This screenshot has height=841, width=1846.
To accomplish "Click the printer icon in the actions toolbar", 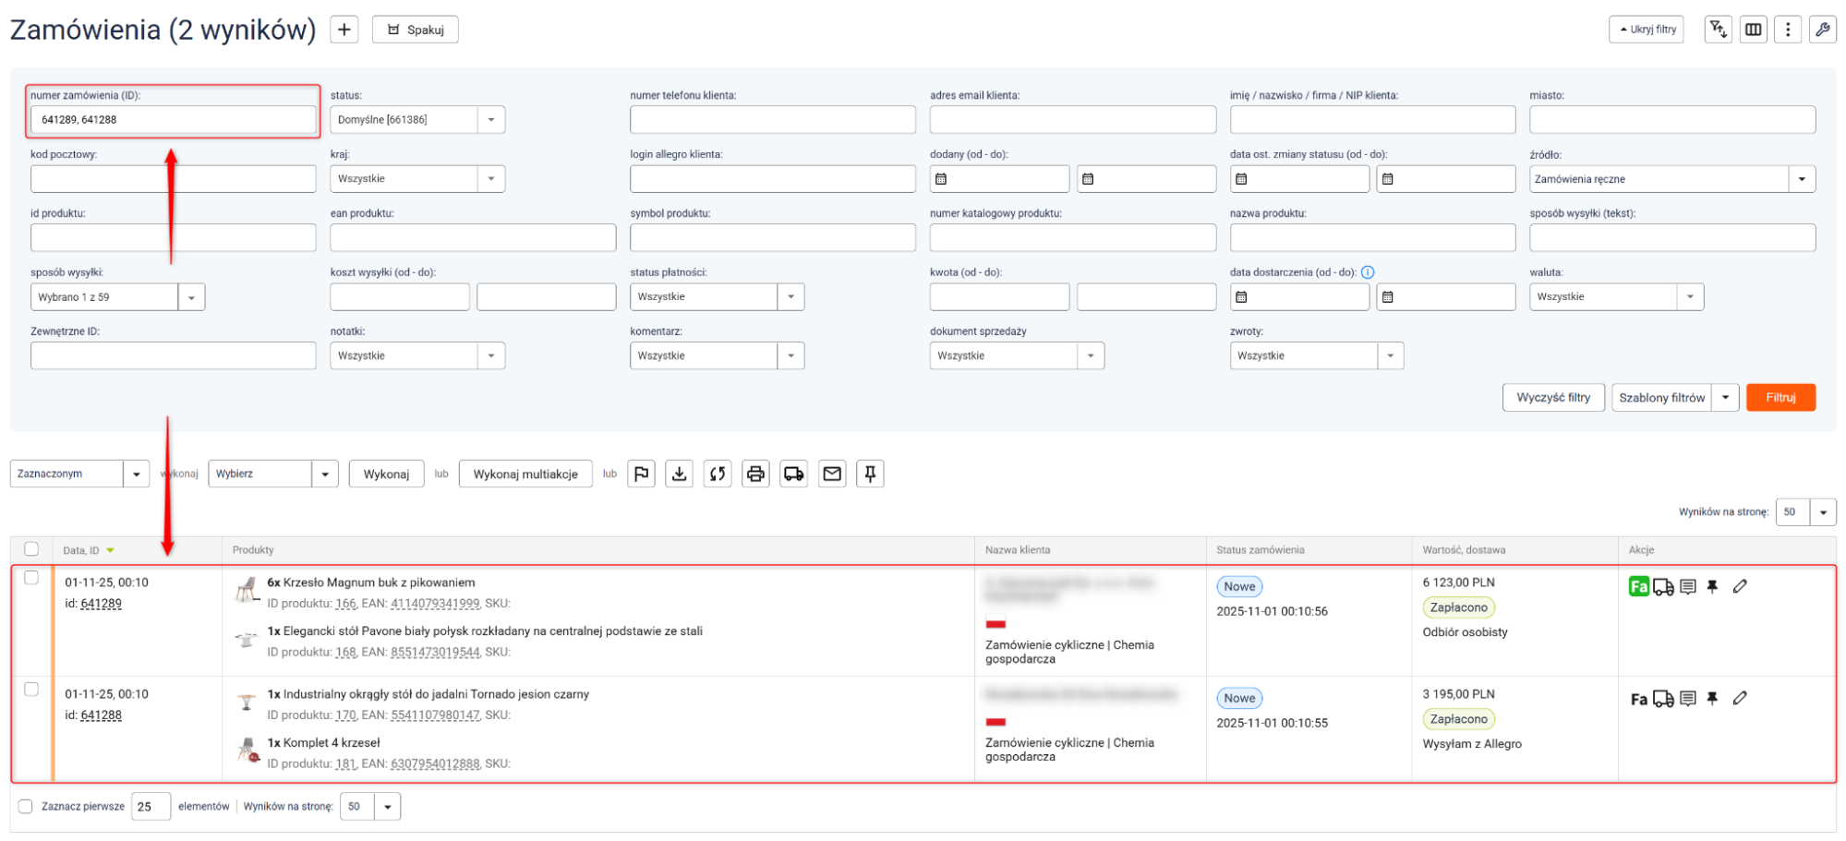I will (755, 474).
